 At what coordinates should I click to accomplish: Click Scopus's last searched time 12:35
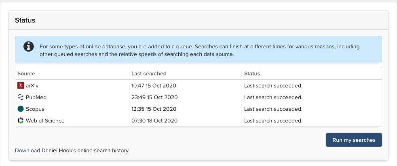[x=154, y=109]
